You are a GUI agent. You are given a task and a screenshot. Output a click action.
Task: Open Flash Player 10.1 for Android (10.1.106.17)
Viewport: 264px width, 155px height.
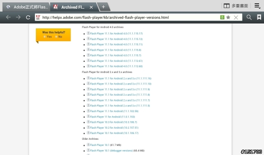point(114,133)
